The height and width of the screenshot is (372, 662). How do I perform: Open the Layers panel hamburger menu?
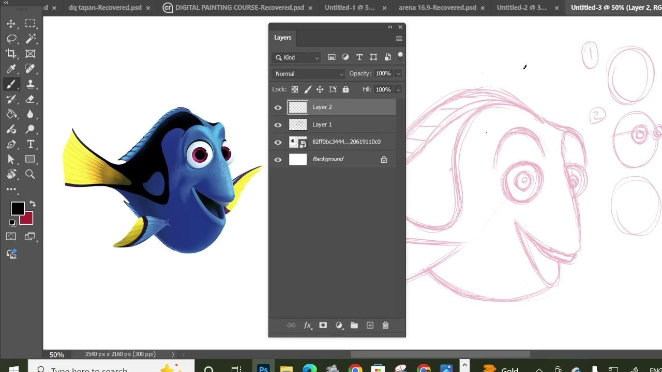[x=399, y=38]
